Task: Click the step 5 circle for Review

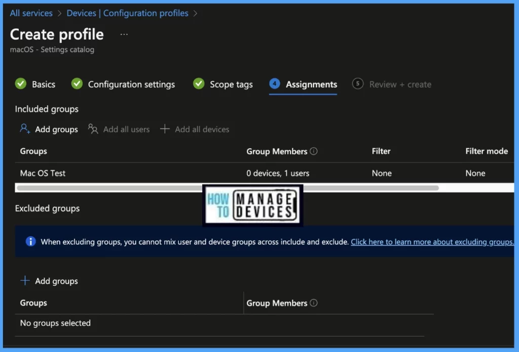Action: [x=357, y=84]
